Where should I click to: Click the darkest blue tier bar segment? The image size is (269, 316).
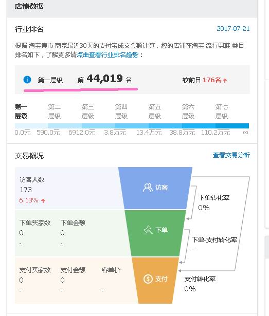(232, 126)
